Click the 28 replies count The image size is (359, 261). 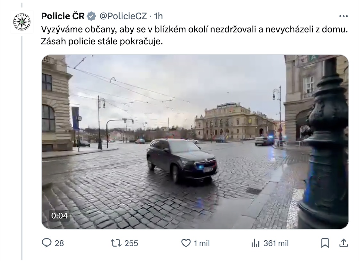[x=59, y=243]
